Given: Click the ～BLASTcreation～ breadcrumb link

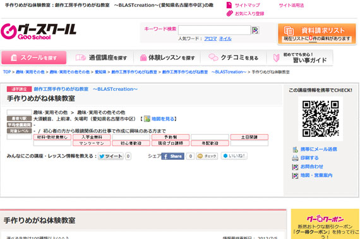Looking at the screenshot, I should (204, 72).
